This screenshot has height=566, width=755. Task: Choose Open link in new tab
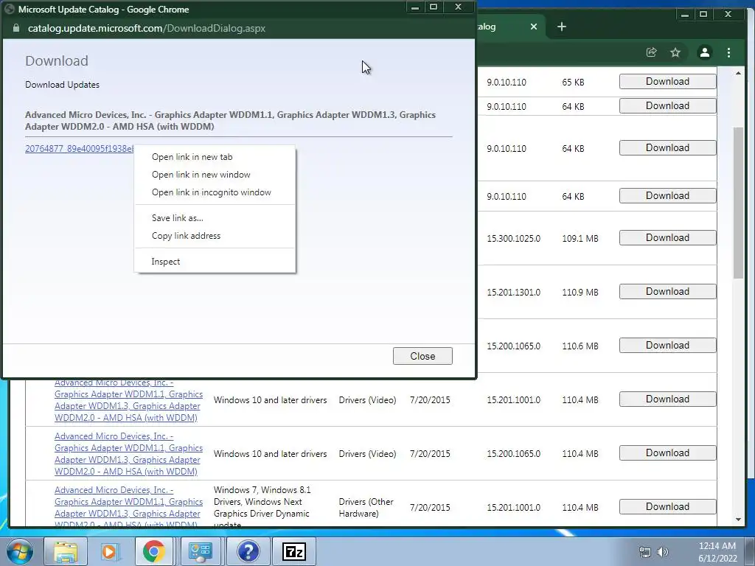(x=215, y=157)
